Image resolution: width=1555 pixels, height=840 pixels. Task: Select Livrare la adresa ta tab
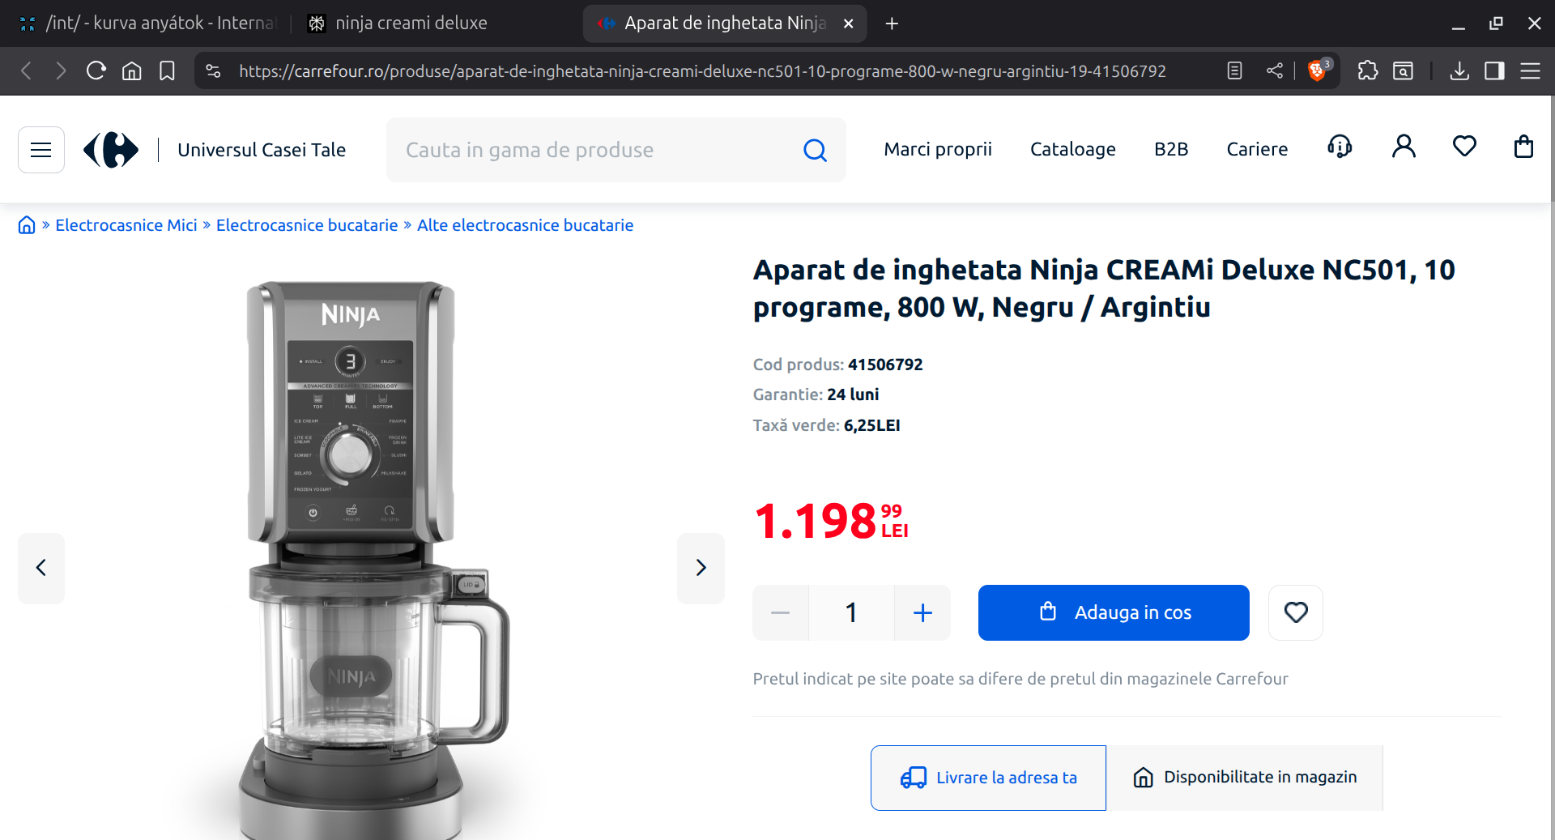(x=988, y=778)
